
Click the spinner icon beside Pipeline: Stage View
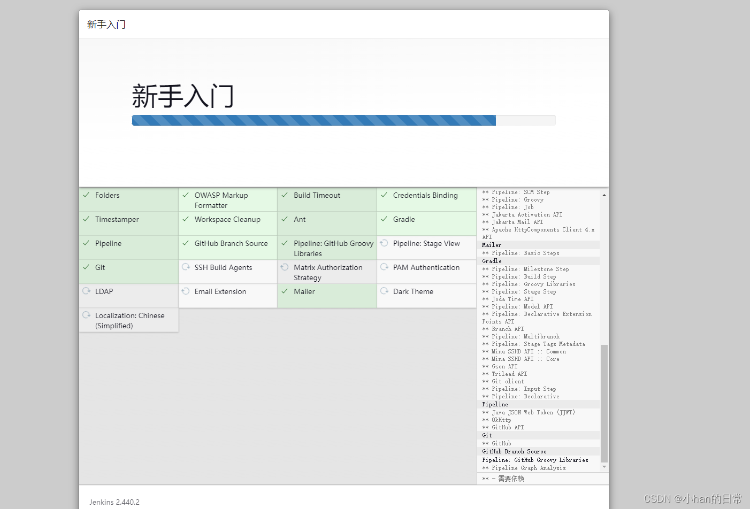click(x=384, y=243)
